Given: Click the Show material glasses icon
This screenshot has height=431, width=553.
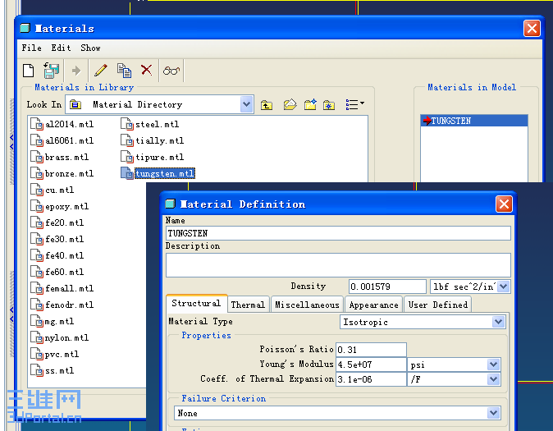Looking at the screenshot, I should tap(171, 71).
